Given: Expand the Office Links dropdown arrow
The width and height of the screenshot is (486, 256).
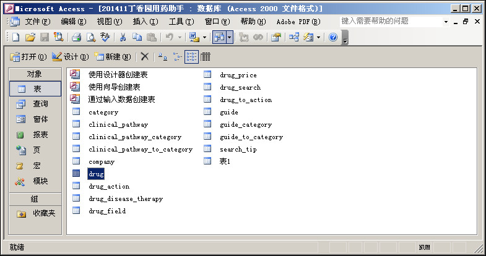Looking at the screenshot, I should [x=204, y=38].
